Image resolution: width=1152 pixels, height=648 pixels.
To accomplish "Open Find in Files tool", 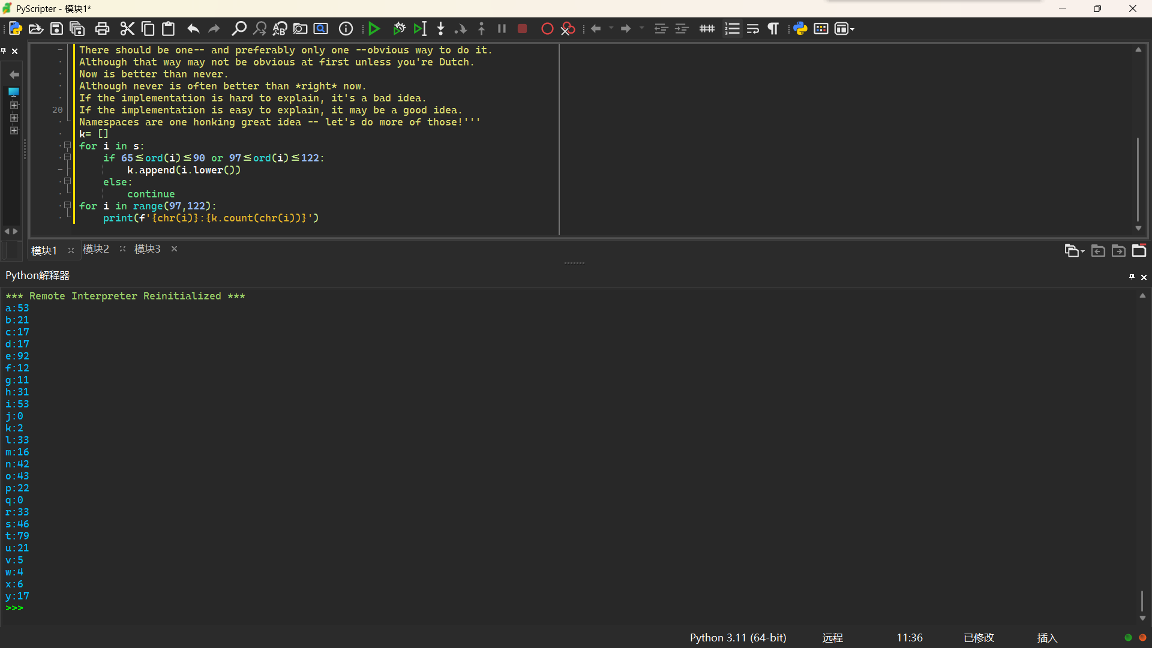I will click(x=300, y=29).
